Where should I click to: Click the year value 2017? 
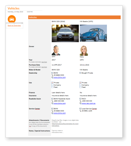tap(54, 60)
